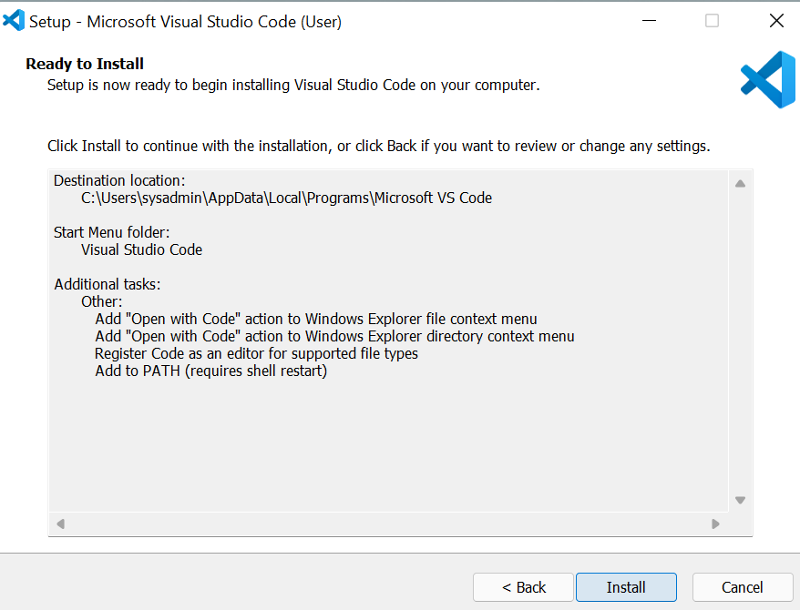Click the horizontal scrollbar track of summary
The width and height of the screenshot is (800, 610).
388,524
